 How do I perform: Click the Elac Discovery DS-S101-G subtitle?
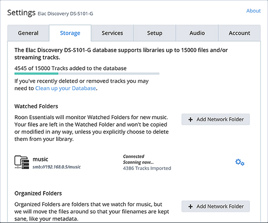[65, 14]
